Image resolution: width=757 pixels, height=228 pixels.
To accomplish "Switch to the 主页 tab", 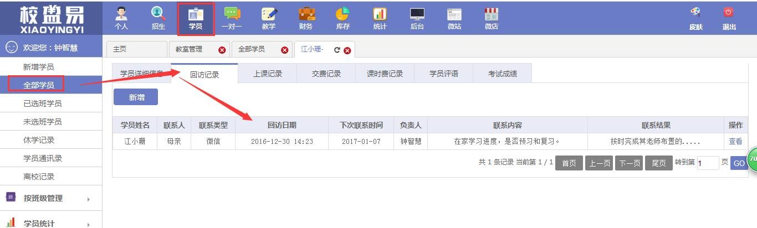I will (x=136, y=49).
